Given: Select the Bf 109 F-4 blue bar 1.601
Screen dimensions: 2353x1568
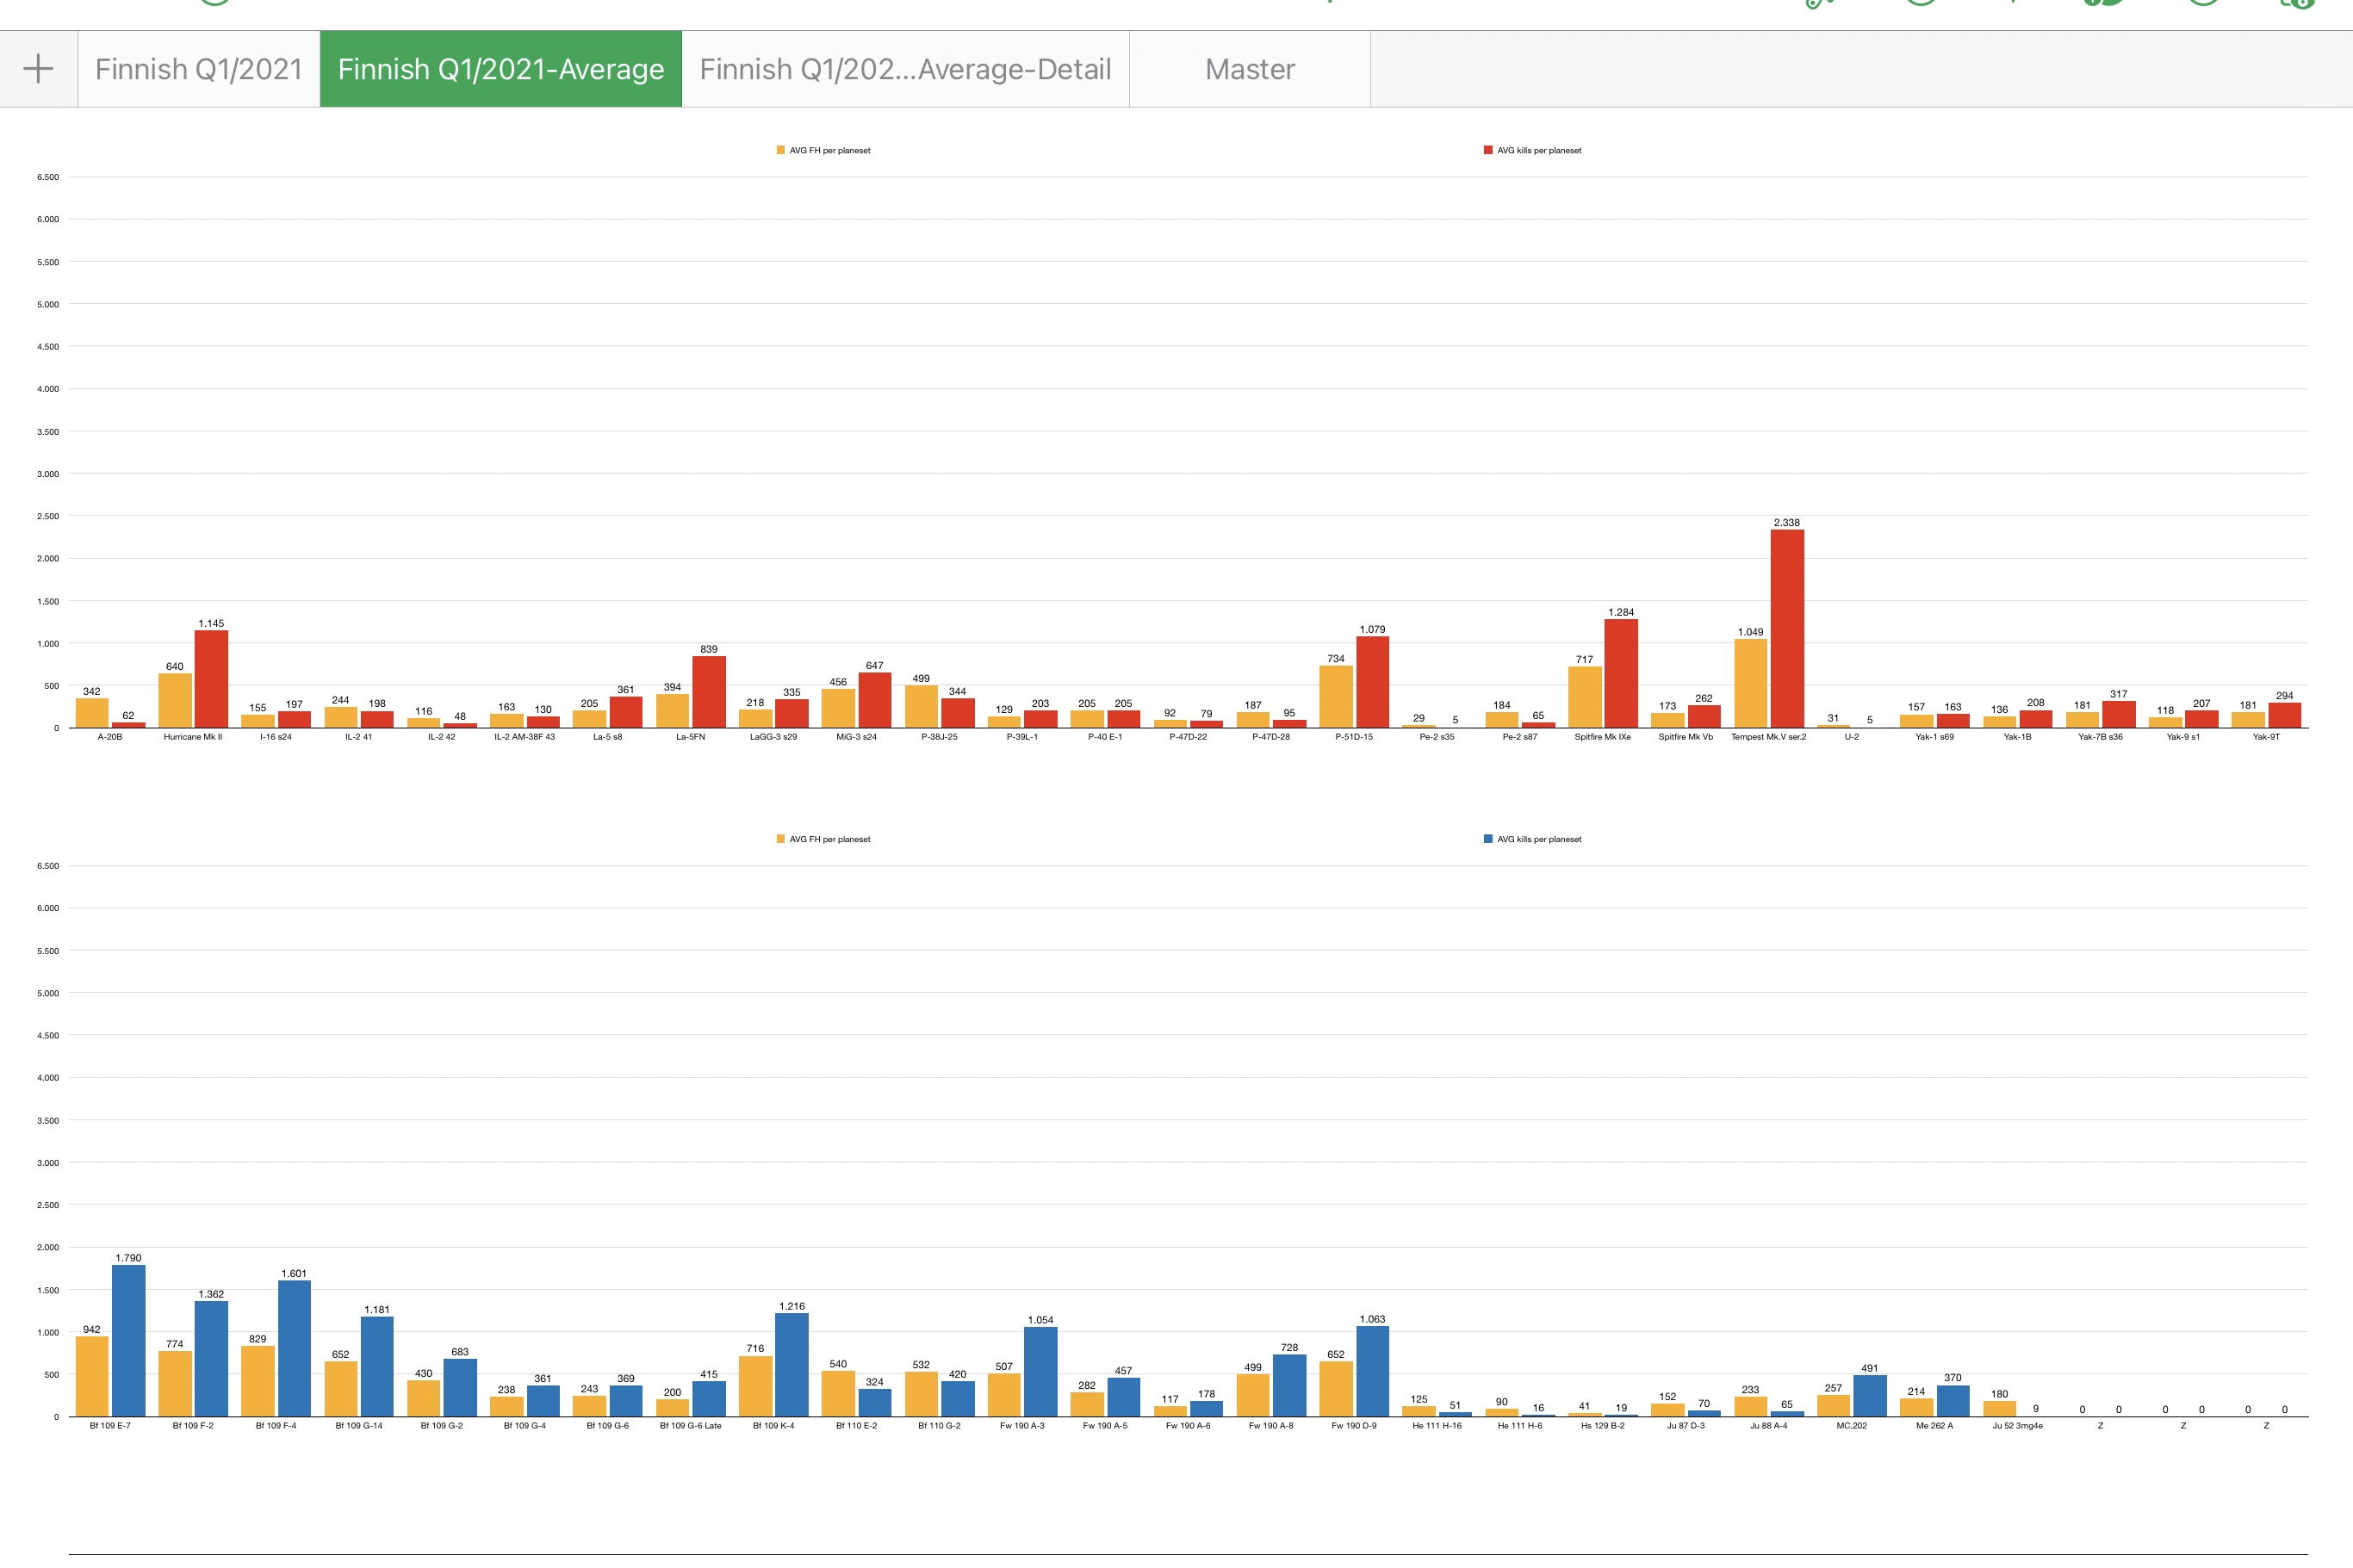Looking at the screenshot, I should tap(294, 1349).
